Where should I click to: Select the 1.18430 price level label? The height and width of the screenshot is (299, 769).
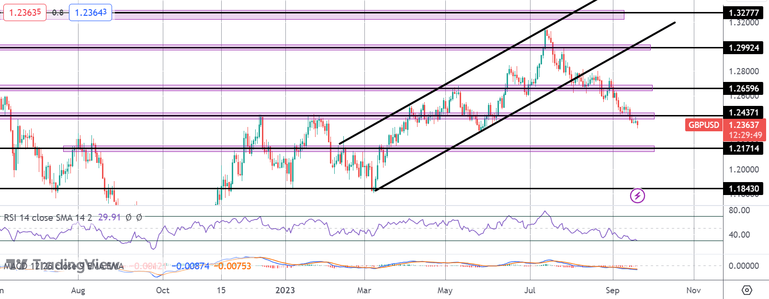pos(744,189)
